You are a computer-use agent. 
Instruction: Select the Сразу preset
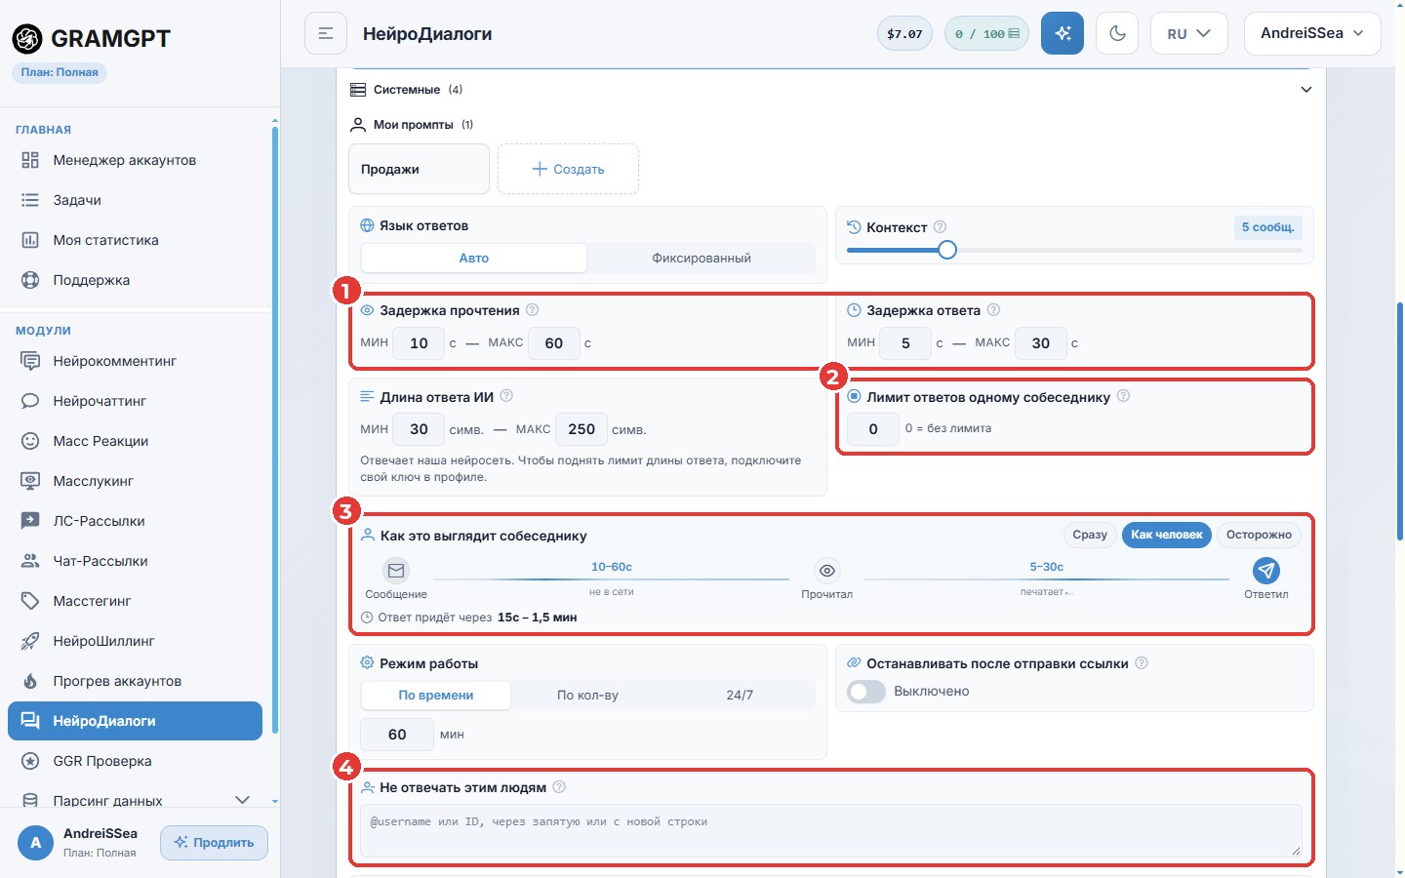click(x=1090, y=535)
